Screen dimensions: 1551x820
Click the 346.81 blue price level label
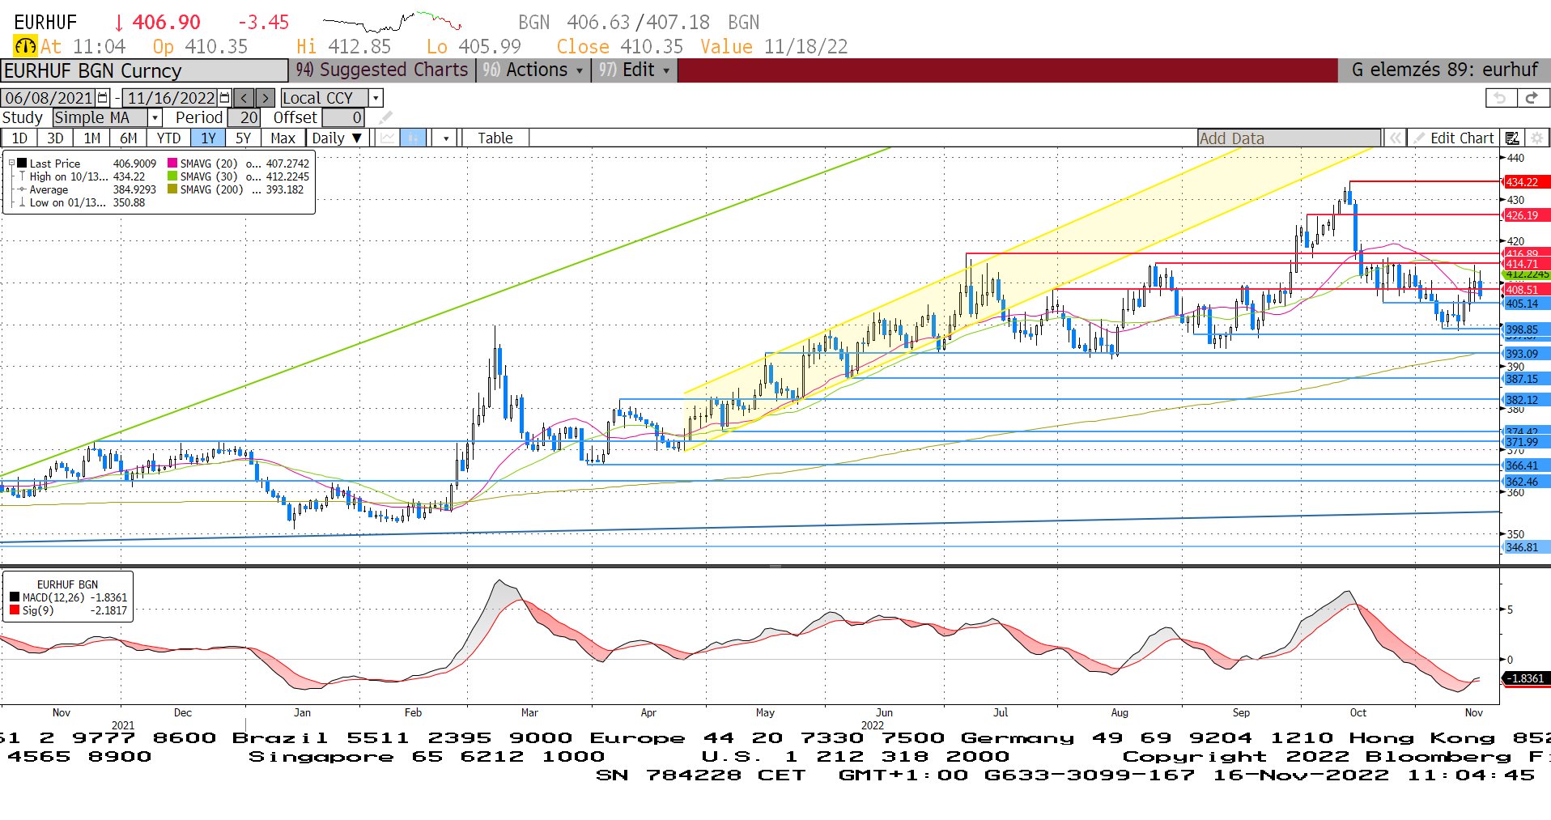click(x=1526, y=547)
